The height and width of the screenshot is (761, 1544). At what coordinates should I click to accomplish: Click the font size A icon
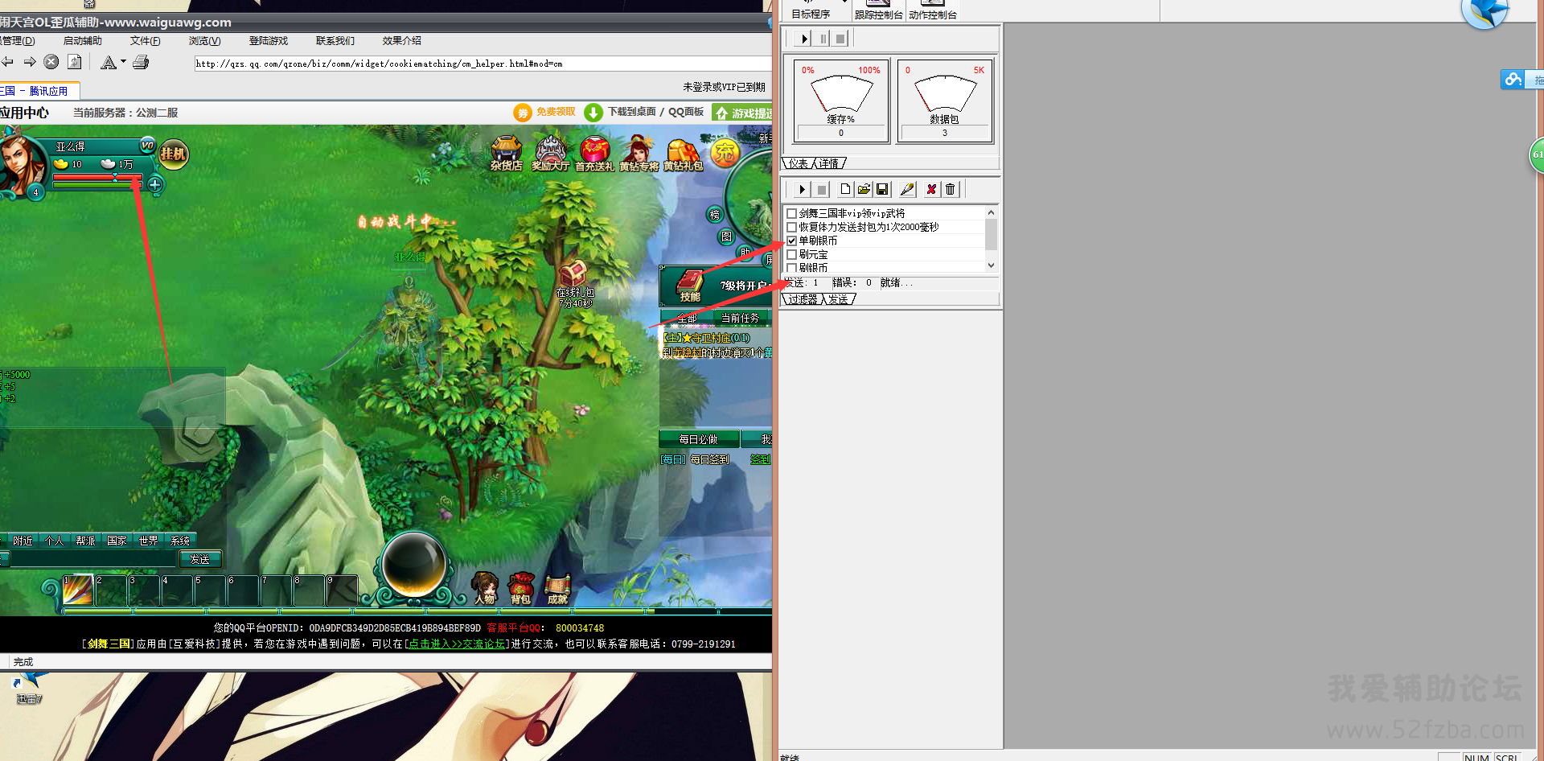coord(109,62)
